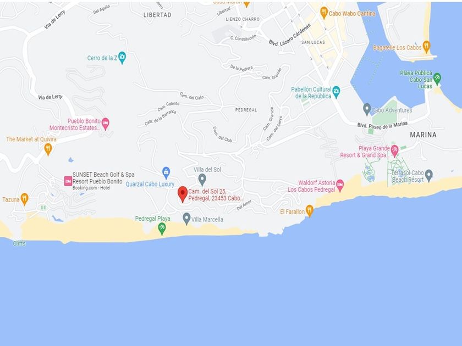Open the Waldorf Astoria Los Cabos Pedregal pin

point(340,186)
